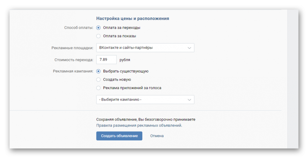Click the 'Создать объявление' button

click(119, 136)
